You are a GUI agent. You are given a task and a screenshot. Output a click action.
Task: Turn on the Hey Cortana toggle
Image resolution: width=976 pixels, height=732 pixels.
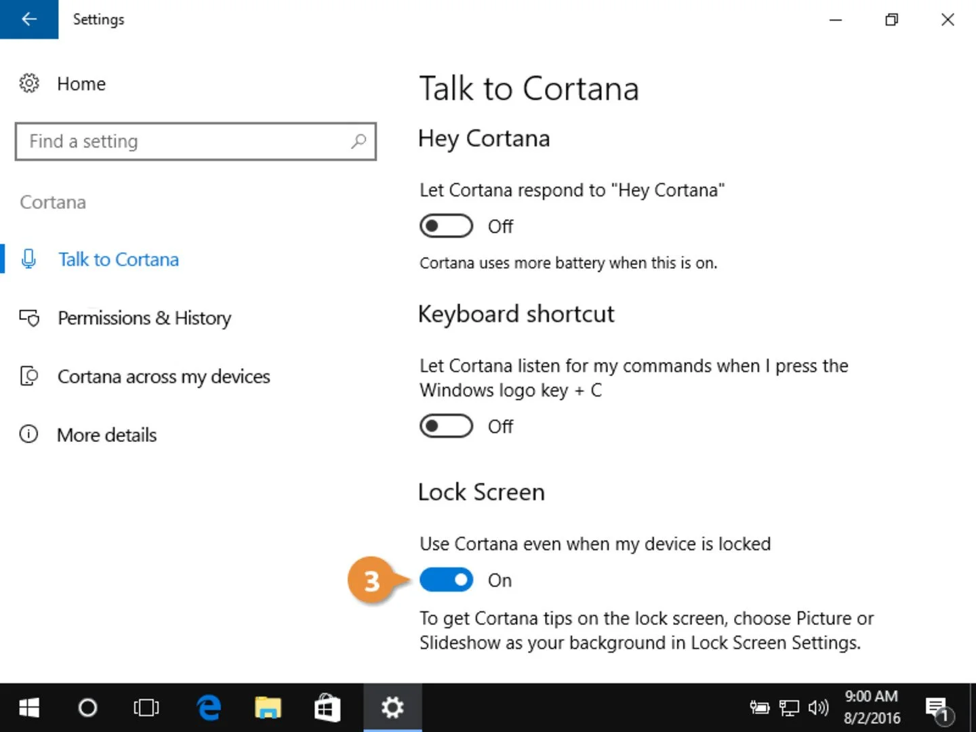point(446,226)
